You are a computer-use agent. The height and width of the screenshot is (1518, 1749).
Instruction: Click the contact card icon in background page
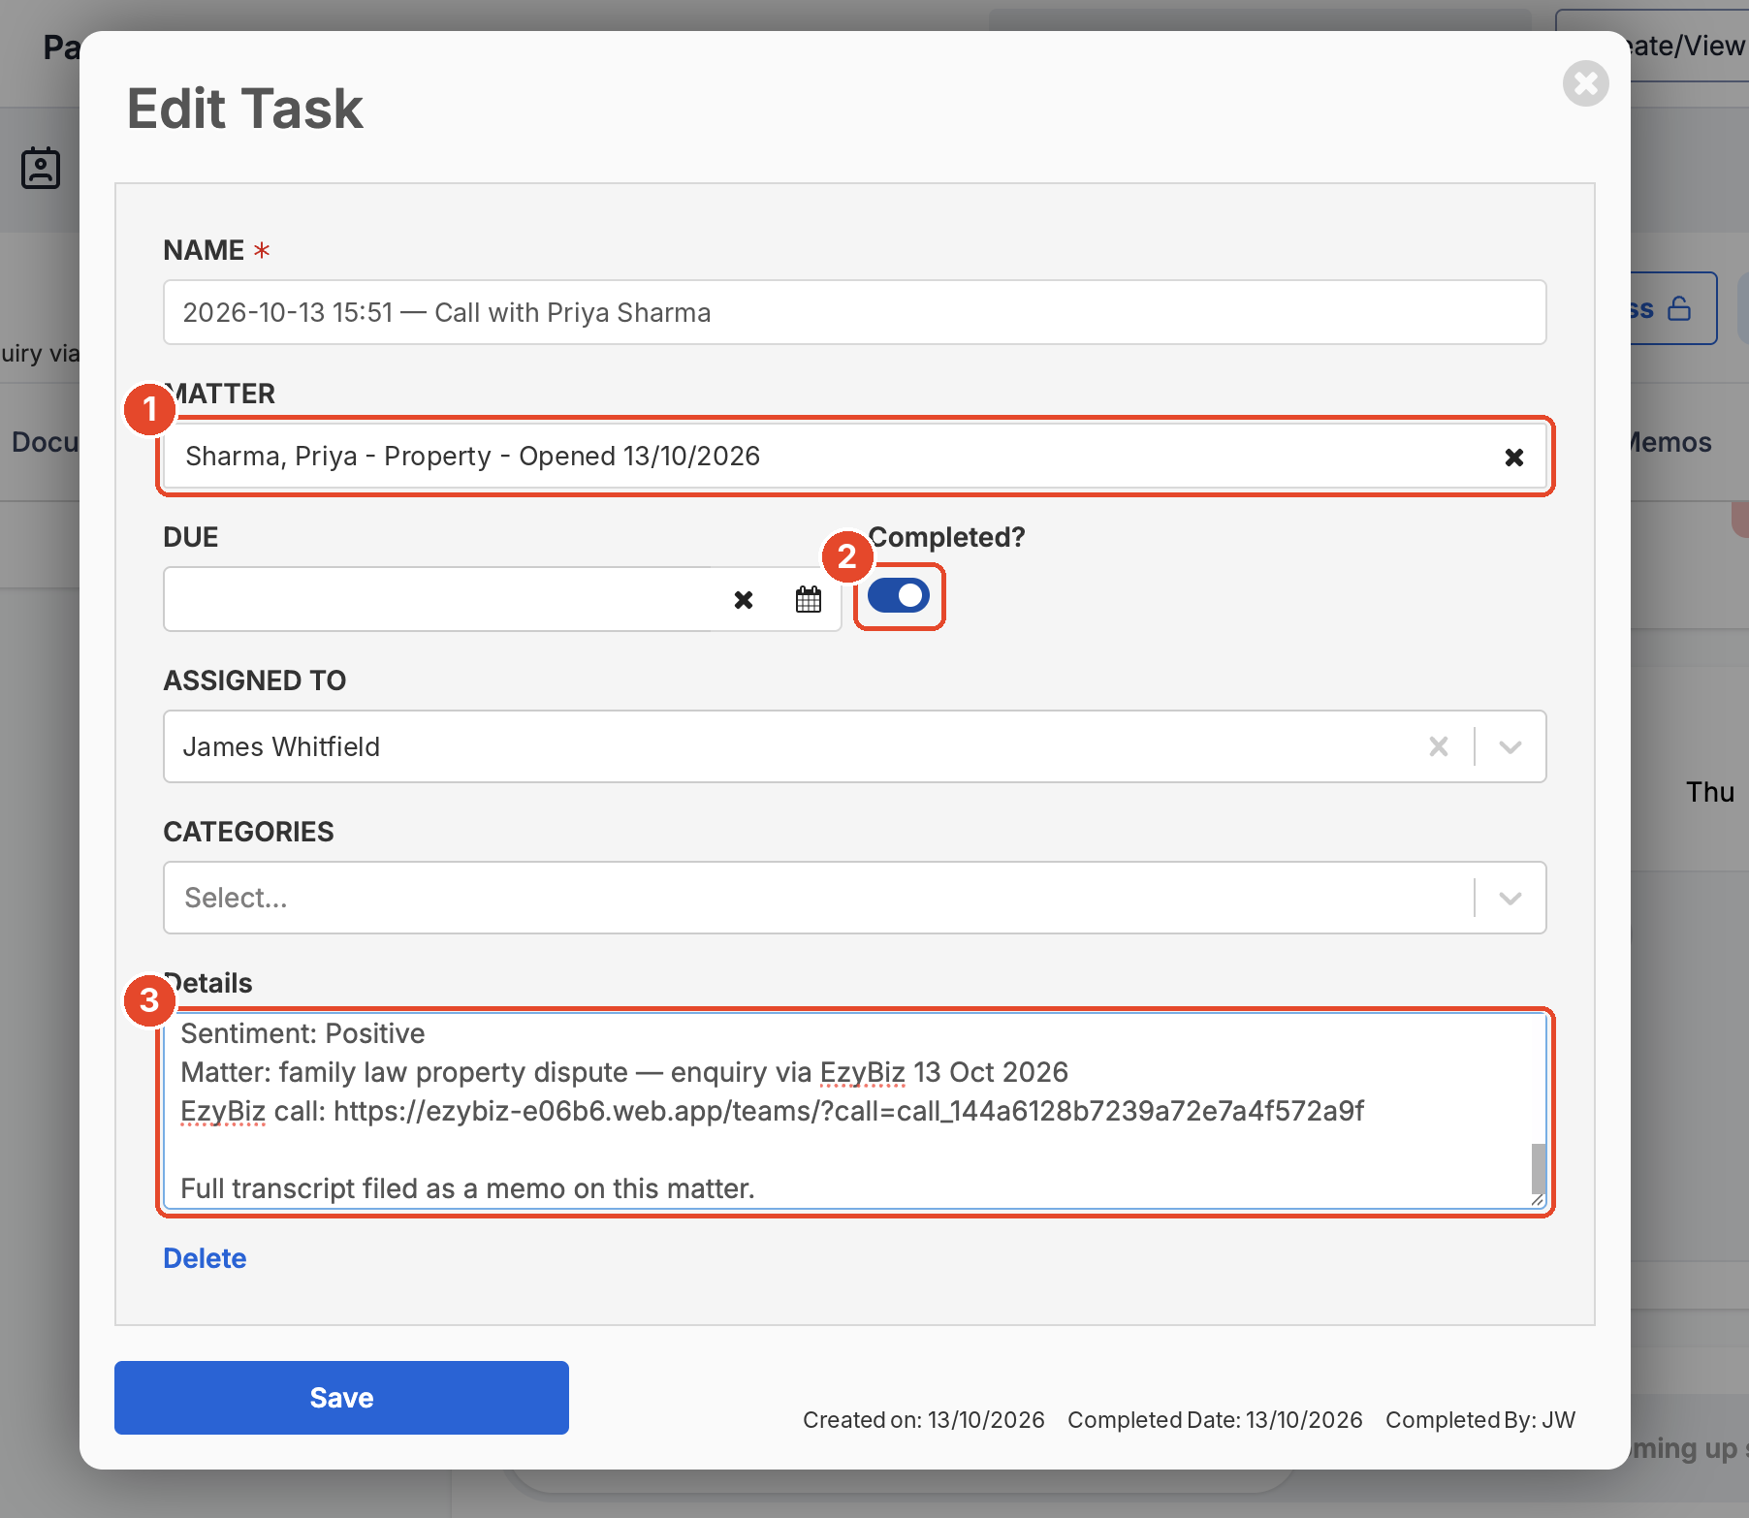click(x=41, y=169)
